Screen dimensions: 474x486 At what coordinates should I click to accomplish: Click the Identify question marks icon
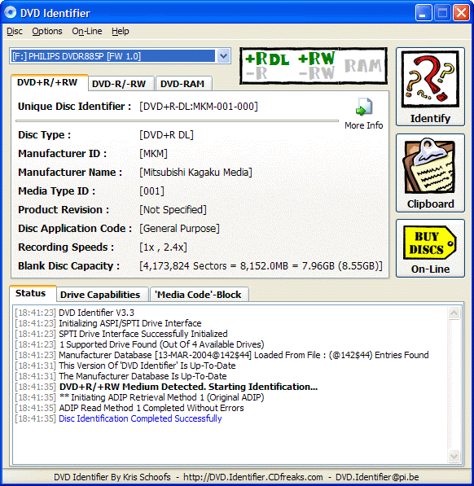(430, 79)
